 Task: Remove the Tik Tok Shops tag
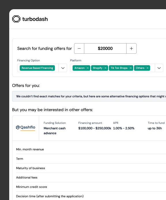tap(131, 68)
